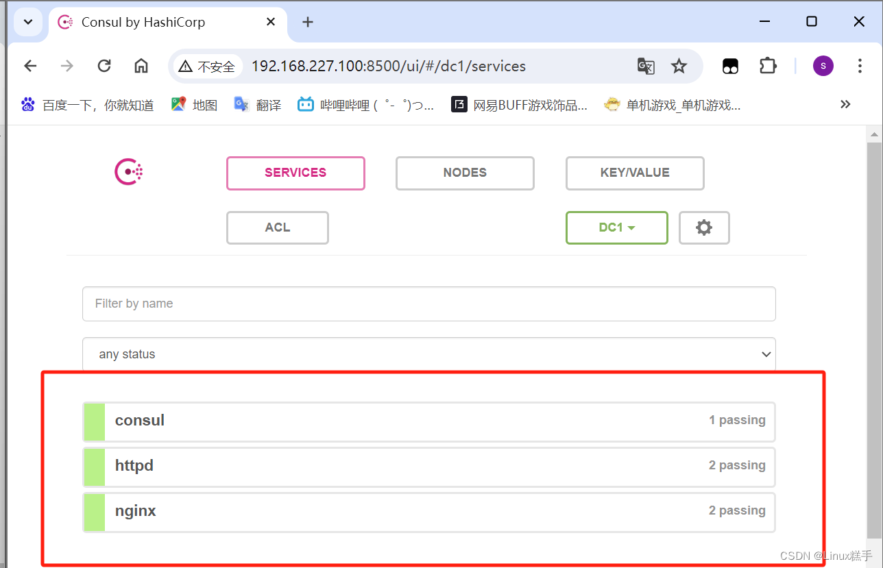Click the green status bar beside httpd service
Image resolution: width=883 pixels, height=568 pixels.
[94, 467]
